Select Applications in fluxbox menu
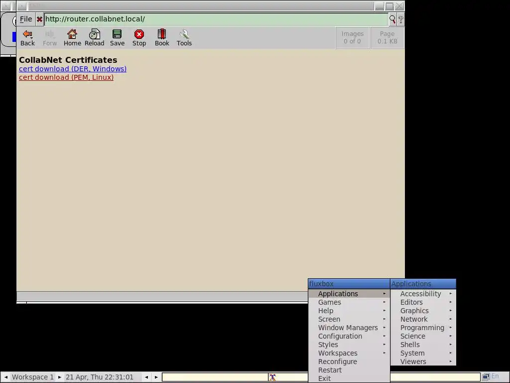The height and width of the screenshot is (383, 510). point(349,293)
